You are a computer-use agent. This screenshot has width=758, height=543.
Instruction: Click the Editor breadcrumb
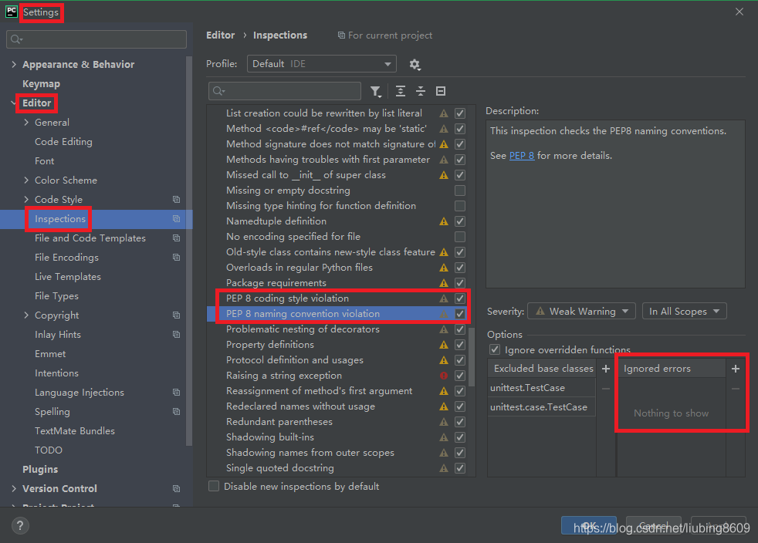click(221, 35)
